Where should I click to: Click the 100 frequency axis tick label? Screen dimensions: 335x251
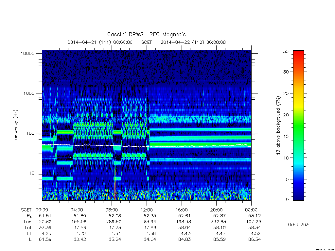[30, 133]
